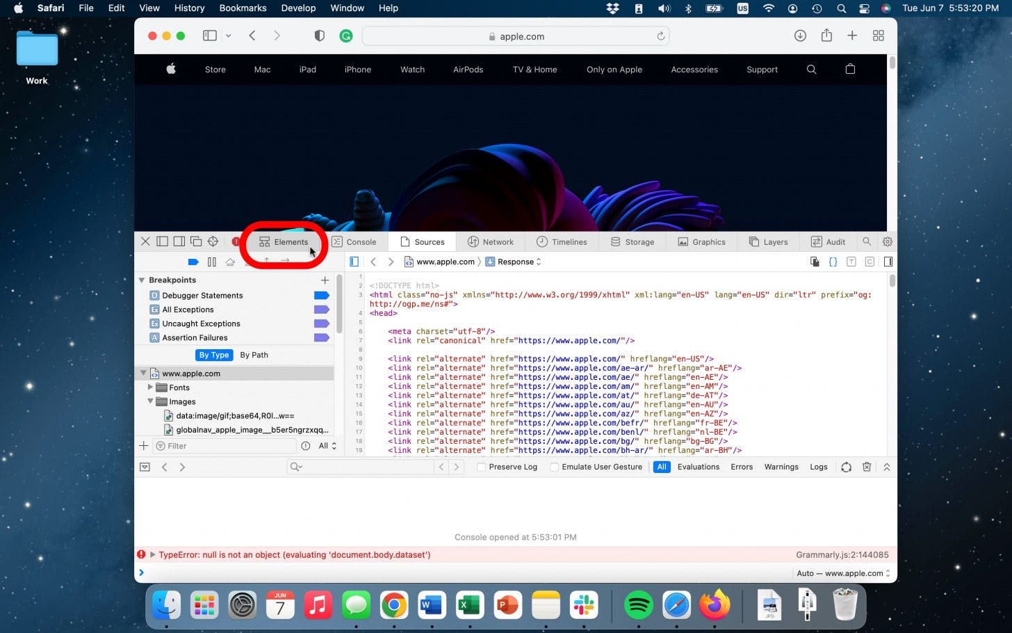Open Safari Share button
Viewport: 1012px width, 633px height.
(826, 35)
